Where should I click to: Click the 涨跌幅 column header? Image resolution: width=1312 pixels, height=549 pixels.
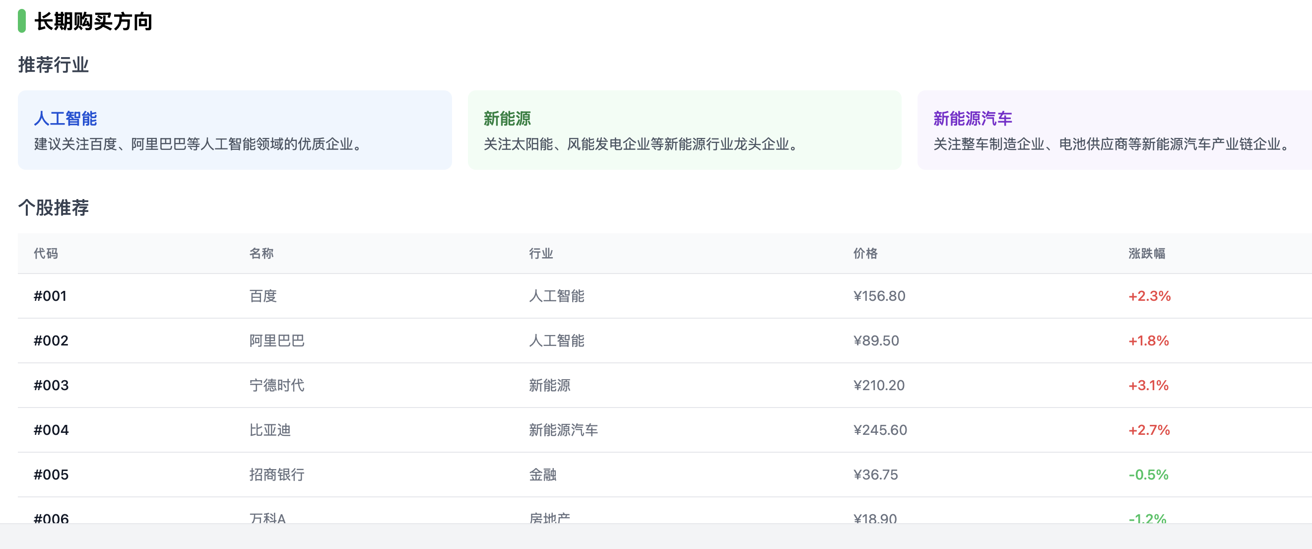click(x=1146, y=253)
